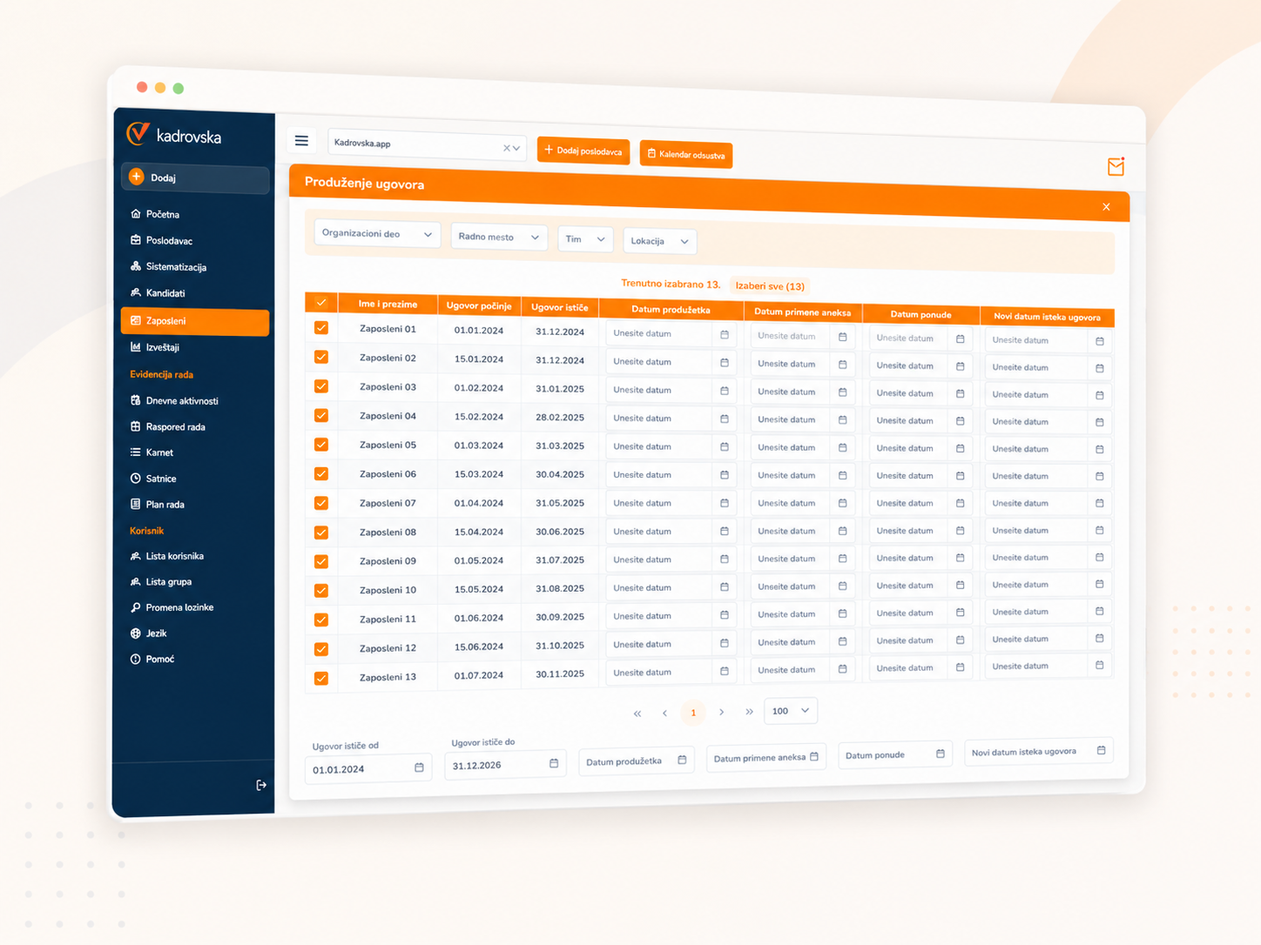Uncheck the Zaposleni 10 row checkbox

321,591
